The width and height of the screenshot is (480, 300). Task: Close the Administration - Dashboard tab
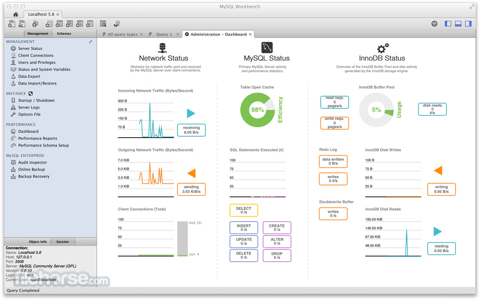(250, 34)
